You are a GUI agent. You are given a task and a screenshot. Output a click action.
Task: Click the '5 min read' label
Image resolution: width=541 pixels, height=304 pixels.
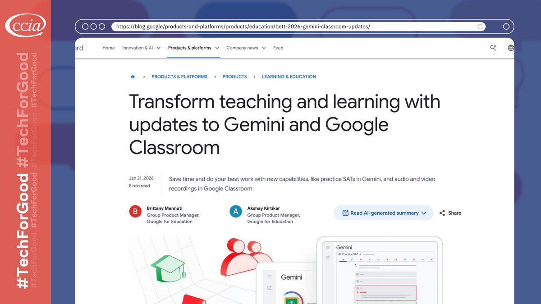coord(139,186)
